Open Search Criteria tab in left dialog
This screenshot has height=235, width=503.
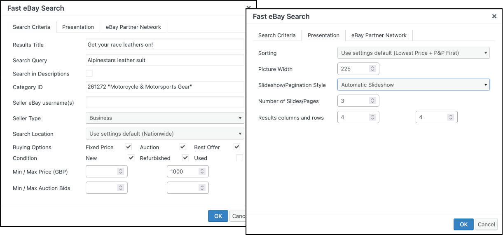point(32,27)
